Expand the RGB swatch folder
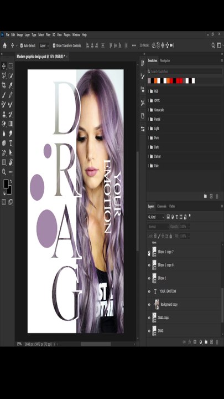224x399 pixels. click(149, 91)
